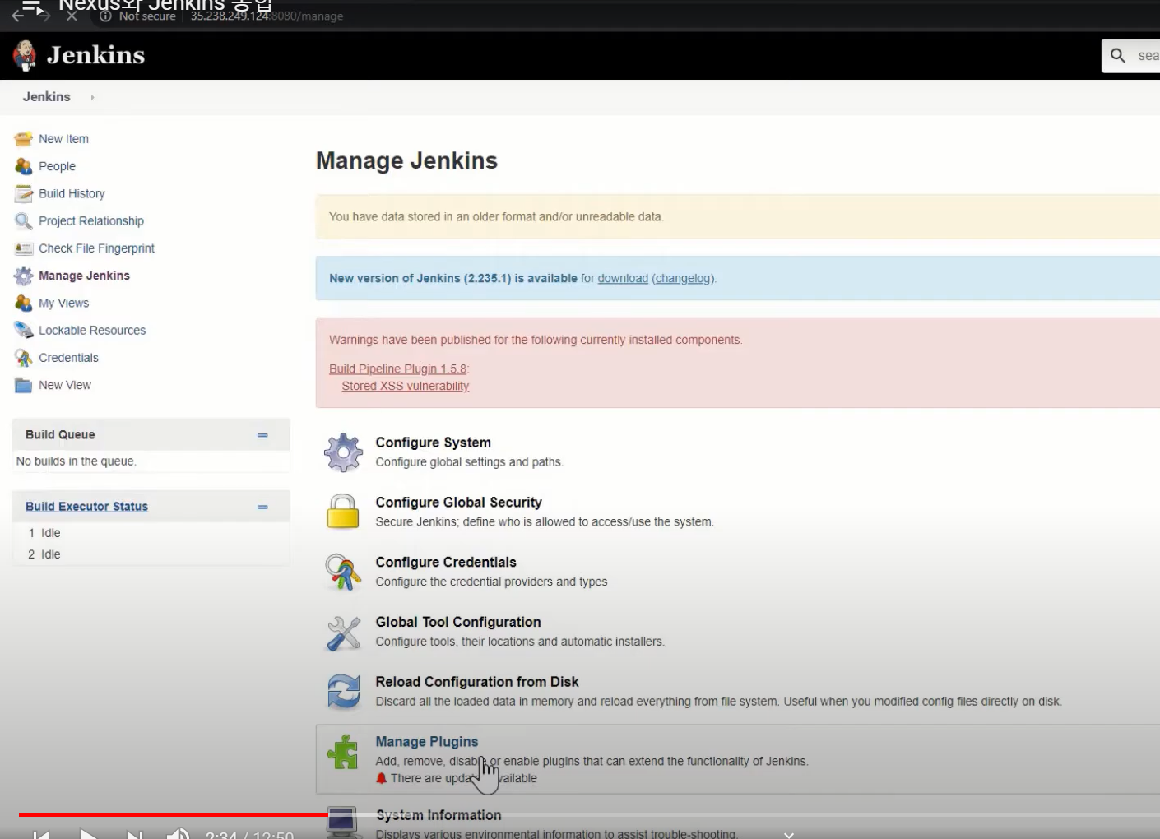The width and height of the screenshot is (1160, 839).
Task: Click 'No builds in the queue.' text
Action: (77, 461)
